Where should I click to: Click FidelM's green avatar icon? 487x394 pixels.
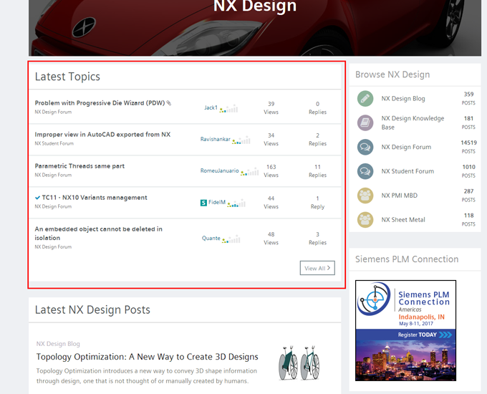(203, 203)
